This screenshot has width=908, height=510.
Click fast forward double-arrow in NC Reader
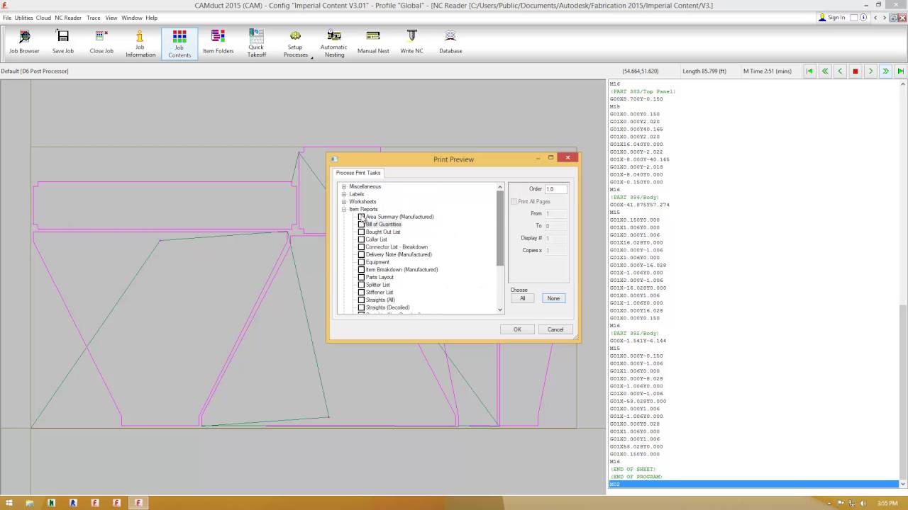click(x=885, y=72)
